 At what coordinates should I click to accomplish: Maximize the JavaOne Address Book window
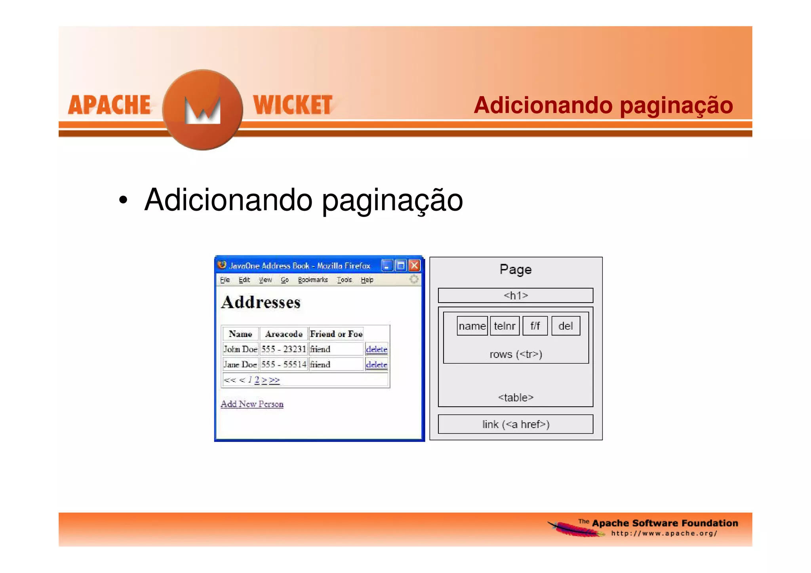[401, 265]
